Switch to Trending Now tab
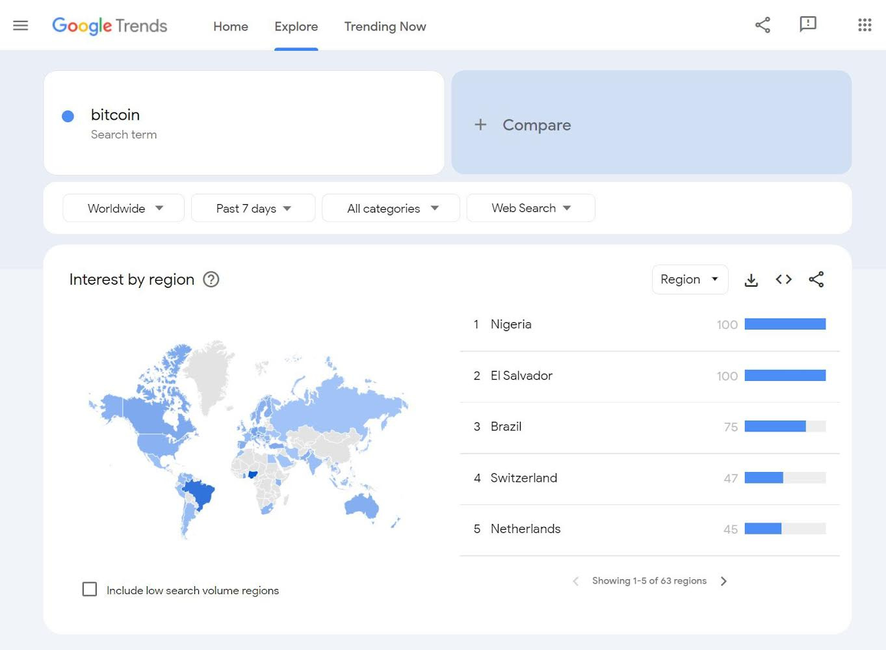 click(385, 27)
